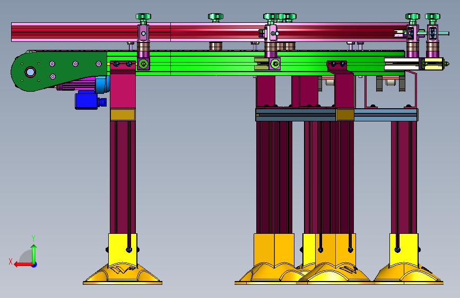This screenshot has width=460, height=298.
Task: Select the rightmost maroon support leg
Action: point(404,177)
